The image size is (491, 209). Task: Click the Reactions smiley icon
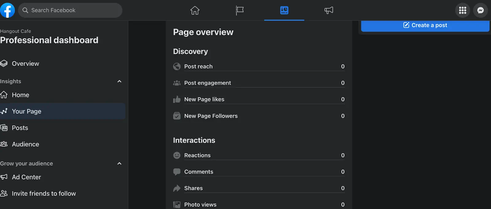point(177,155)
